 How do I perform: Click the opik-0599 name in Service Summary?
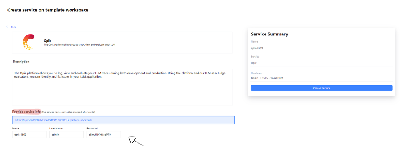coord(257,48)
